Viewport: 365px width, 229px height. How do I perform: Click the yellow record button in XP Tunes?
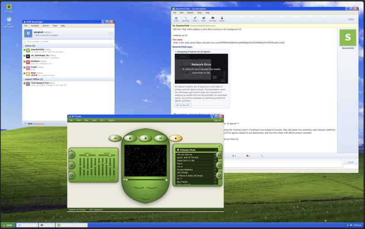[x=176, y=138]
